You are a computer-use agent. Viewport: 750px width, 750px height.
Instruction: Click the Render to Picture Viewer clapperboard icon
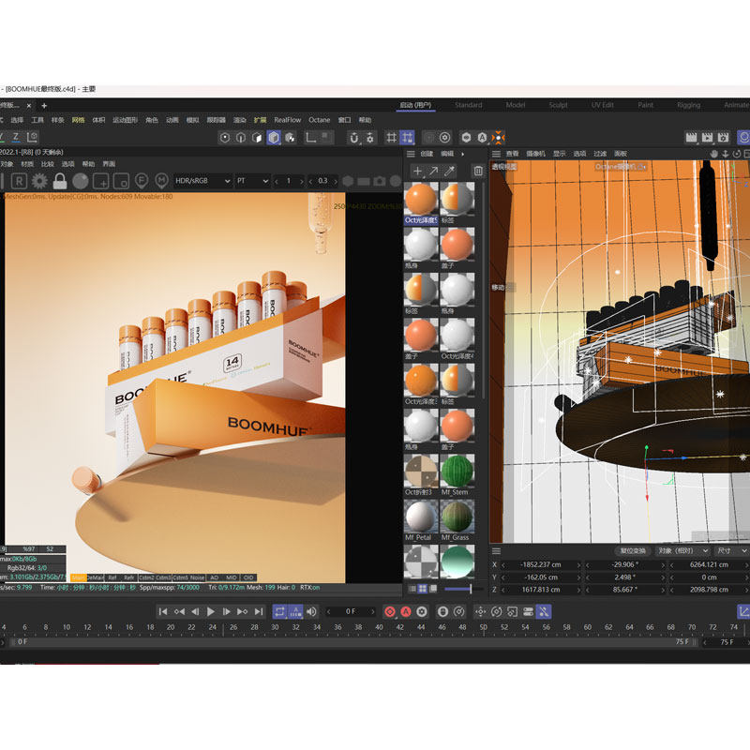(x=707, y=138)
